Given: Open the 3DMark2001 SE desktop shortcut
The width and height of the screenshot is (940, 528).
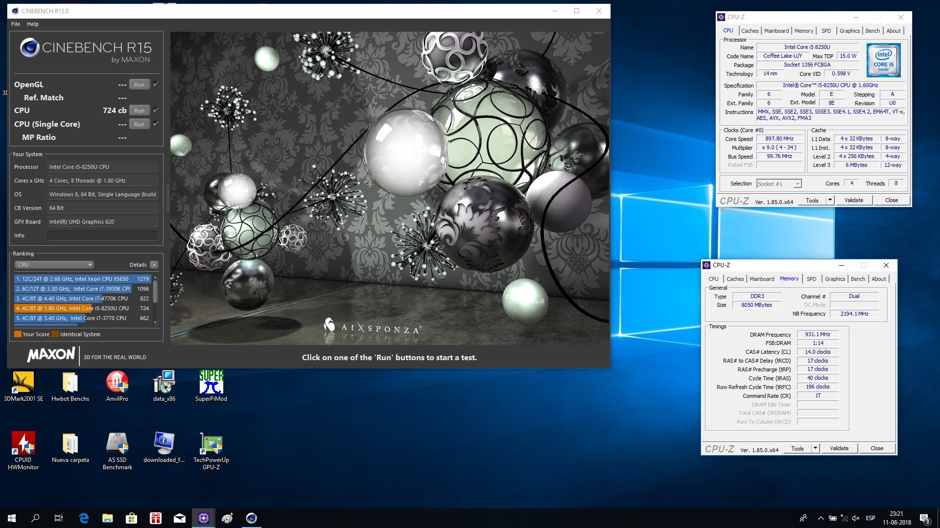Looking at the screenshot, I should [x=23, y=386].
